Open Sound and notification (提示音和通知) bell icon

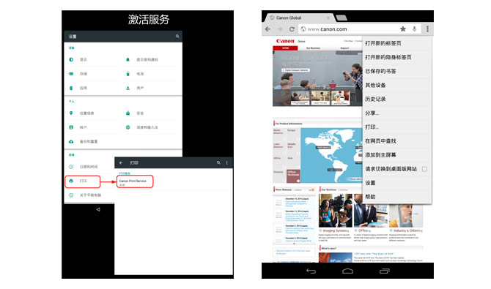pyautogui.click(x=128, y=59)
